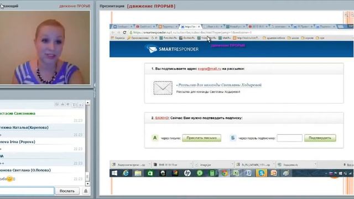Click the browser reload button
Screen dimensions: 354x199
tap(124, 33)
